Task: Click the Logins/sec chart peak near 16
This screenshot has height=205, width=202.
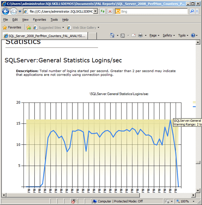Action: [170, 120]
